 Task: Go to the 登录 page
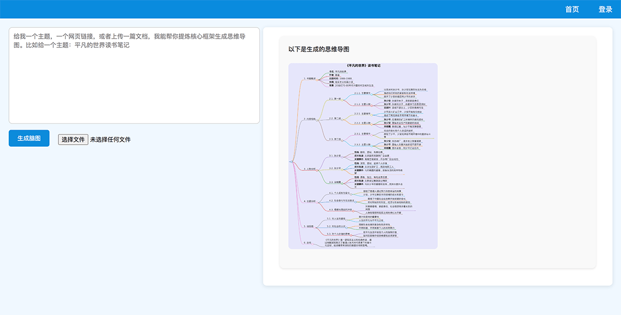click(x=605, y=9)
